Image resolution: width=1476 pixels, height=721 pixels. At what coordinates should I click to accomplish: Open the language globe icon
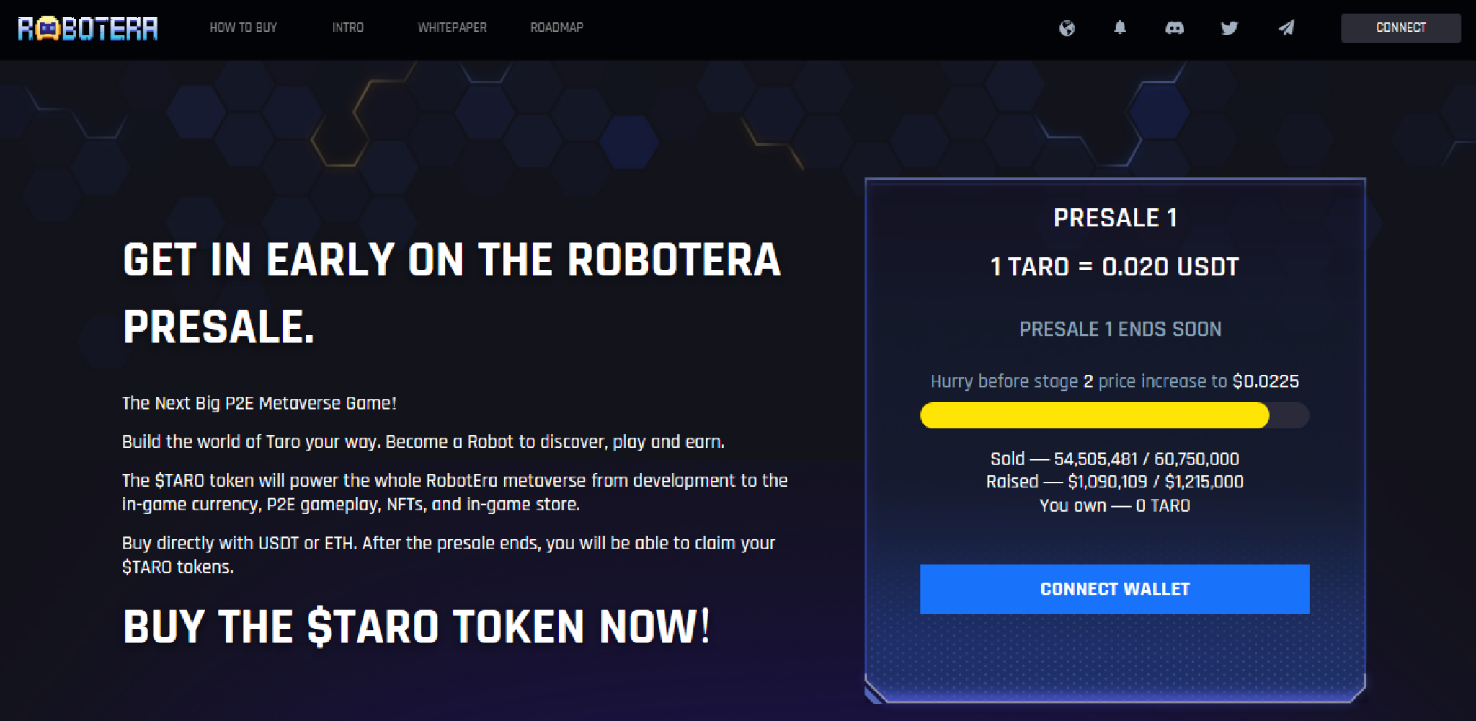pos(1067,28)
